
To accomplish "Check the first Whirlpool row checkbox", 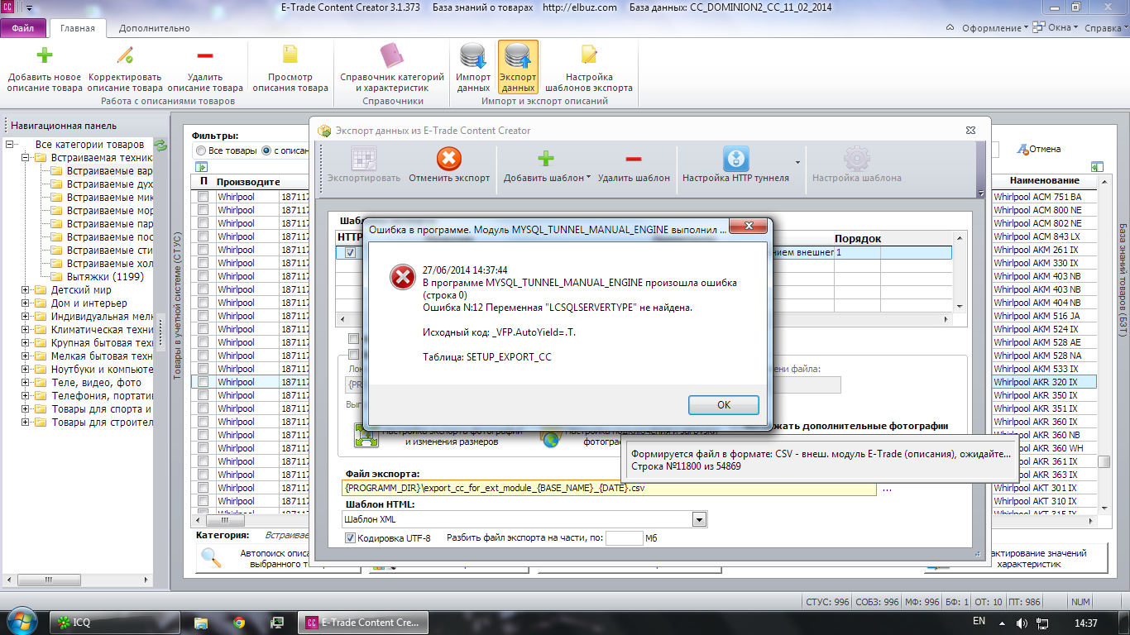I will (x=203, y=197).
